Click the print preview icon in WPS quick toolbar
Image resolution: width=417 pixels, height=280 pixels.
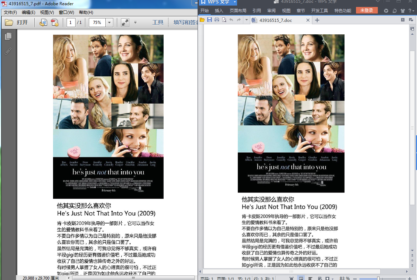224,20
